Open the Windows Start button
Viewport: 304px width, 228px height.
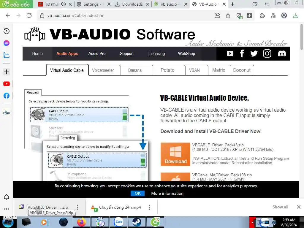[7, 222]
